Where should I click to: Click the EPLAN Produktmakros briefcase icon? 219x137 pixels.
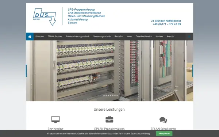(109, 119)
